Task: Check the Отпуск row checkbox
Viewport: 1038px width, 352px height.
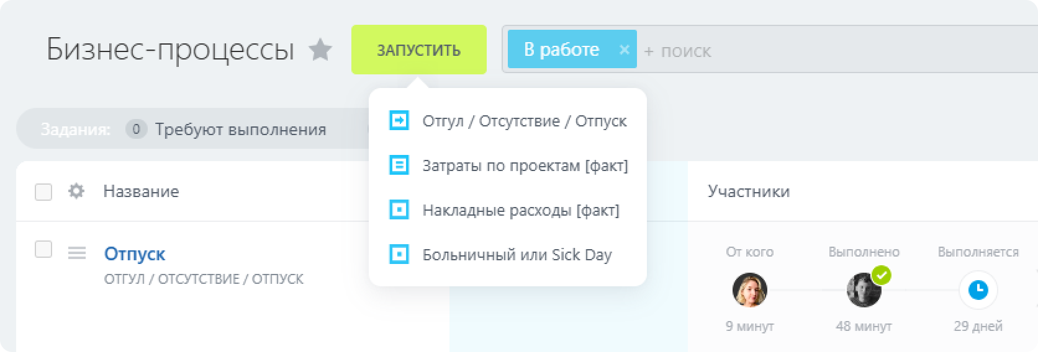Action: pyautogui.click(x=43, y=250)
